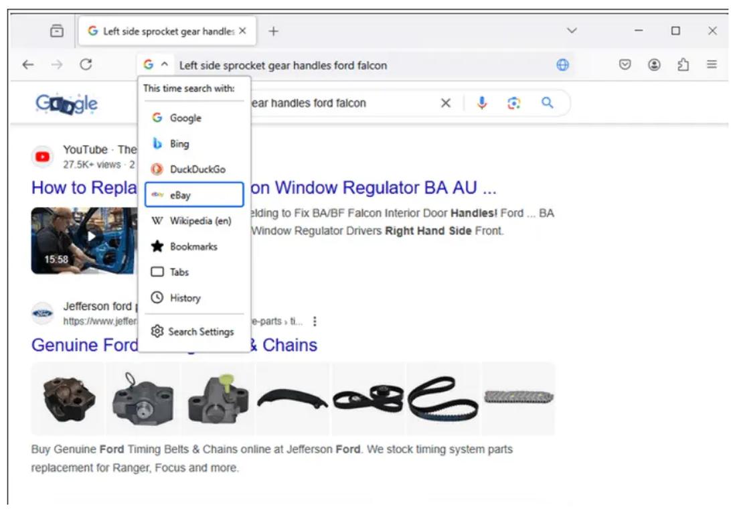This screenshot has height=517, width=731.
Task: Open Search Settings from the dropdown
Action: coord(194,331)
